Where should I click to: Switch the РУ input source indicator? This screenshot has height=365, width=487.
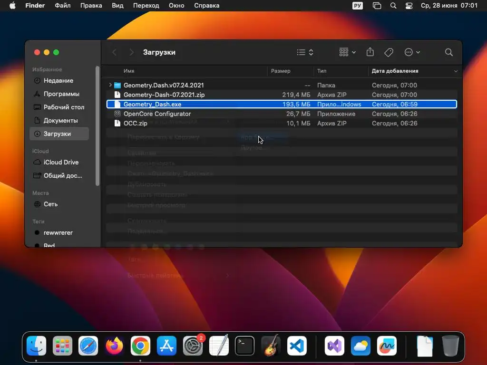[x=358, y=6]
